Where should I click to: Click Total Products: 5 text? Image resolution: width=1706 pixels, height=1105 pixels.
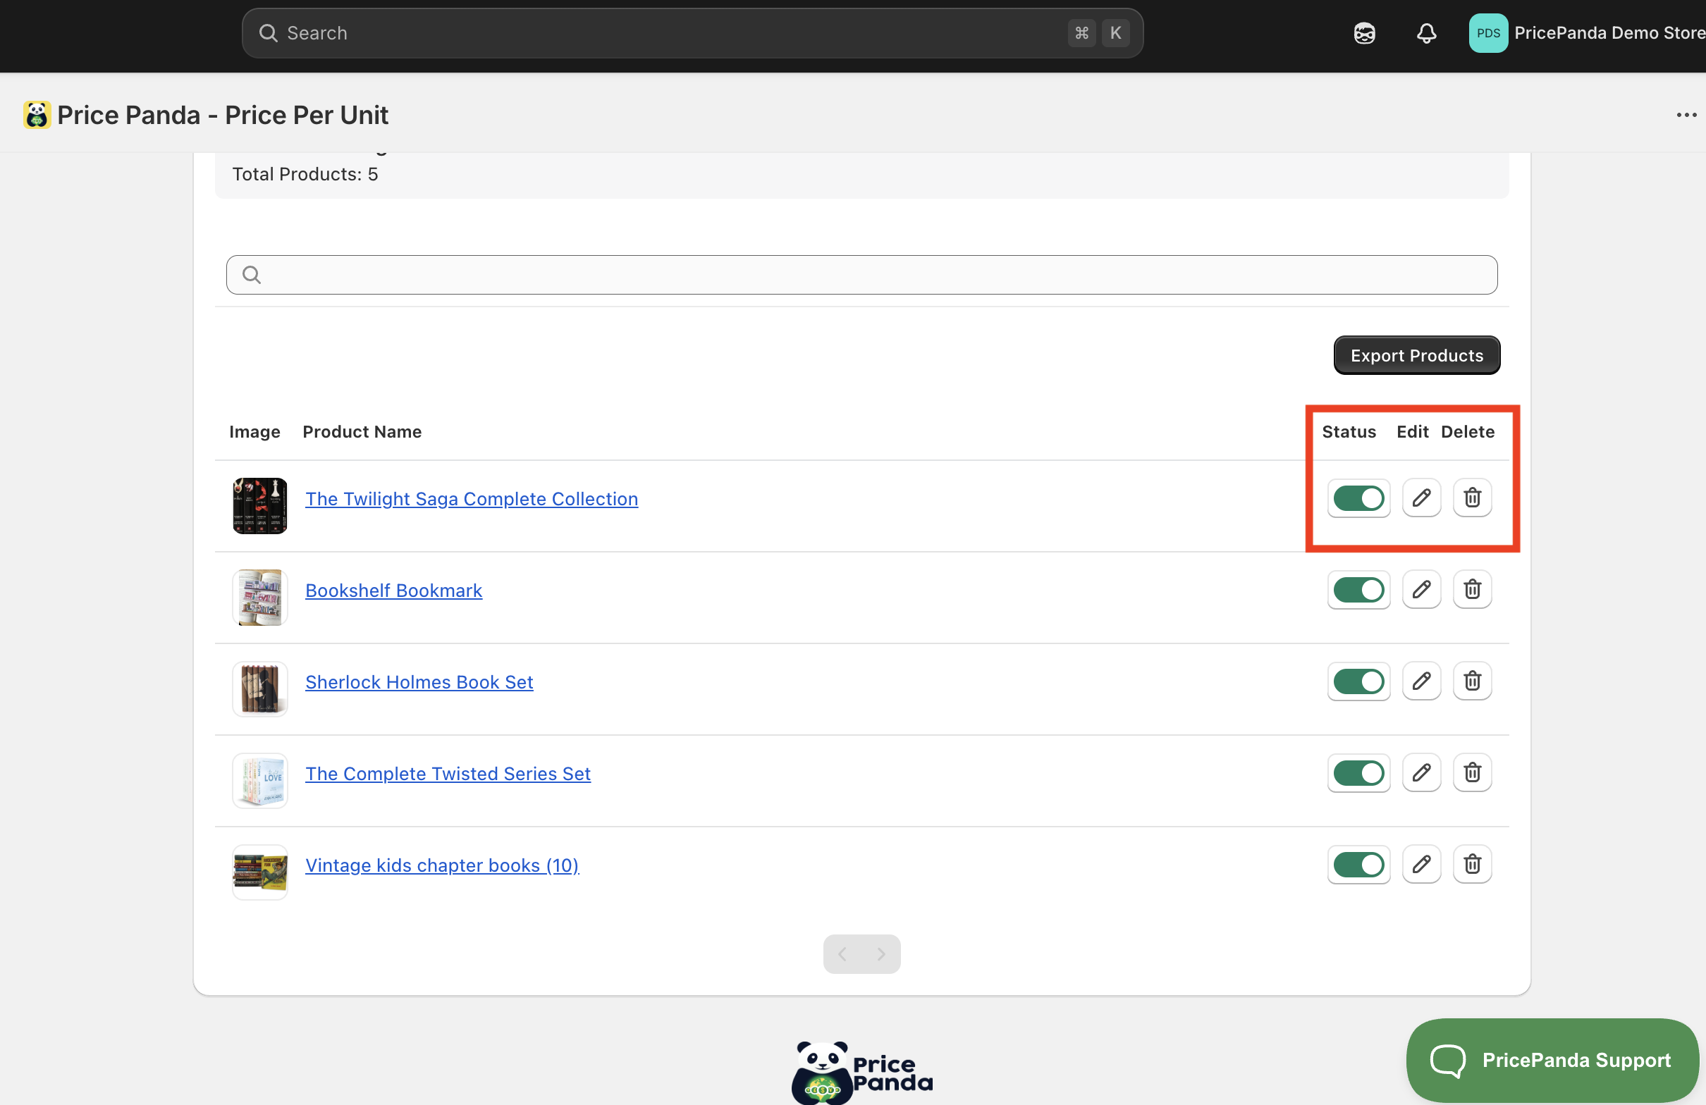pyautogui.click(x=305, y=174)
